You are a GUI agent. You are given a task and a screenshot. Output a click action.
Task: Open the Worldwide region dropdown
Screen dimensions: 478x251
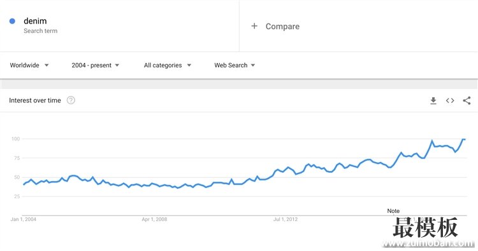29,65
